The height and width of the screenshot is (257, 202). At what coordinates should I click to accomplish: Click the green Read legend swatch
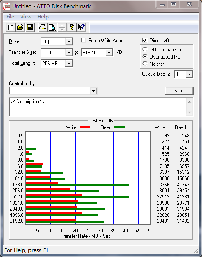(x=120, y=127)
